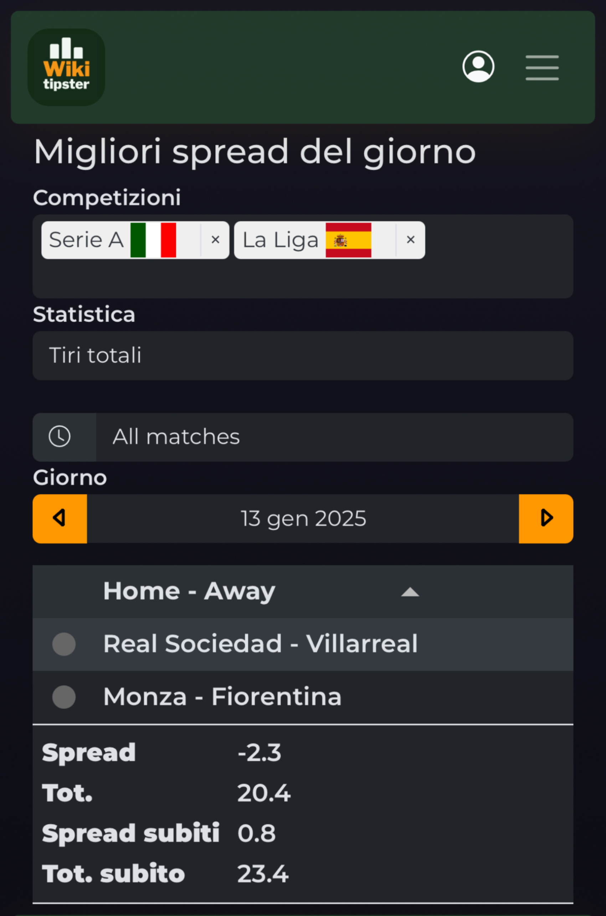The image size is (606, 916).
Task: Open the Statistica Tiri totali dropdown
Action: click(303, 355)
